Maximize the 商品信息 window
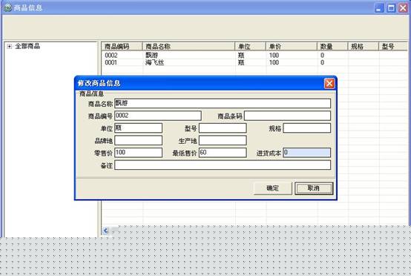This screenshot has height=276, width=411. coord(391,8)
